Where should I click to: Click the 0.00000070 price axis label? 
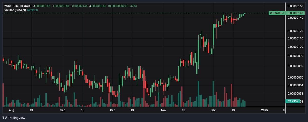click(x=295, y=77)
